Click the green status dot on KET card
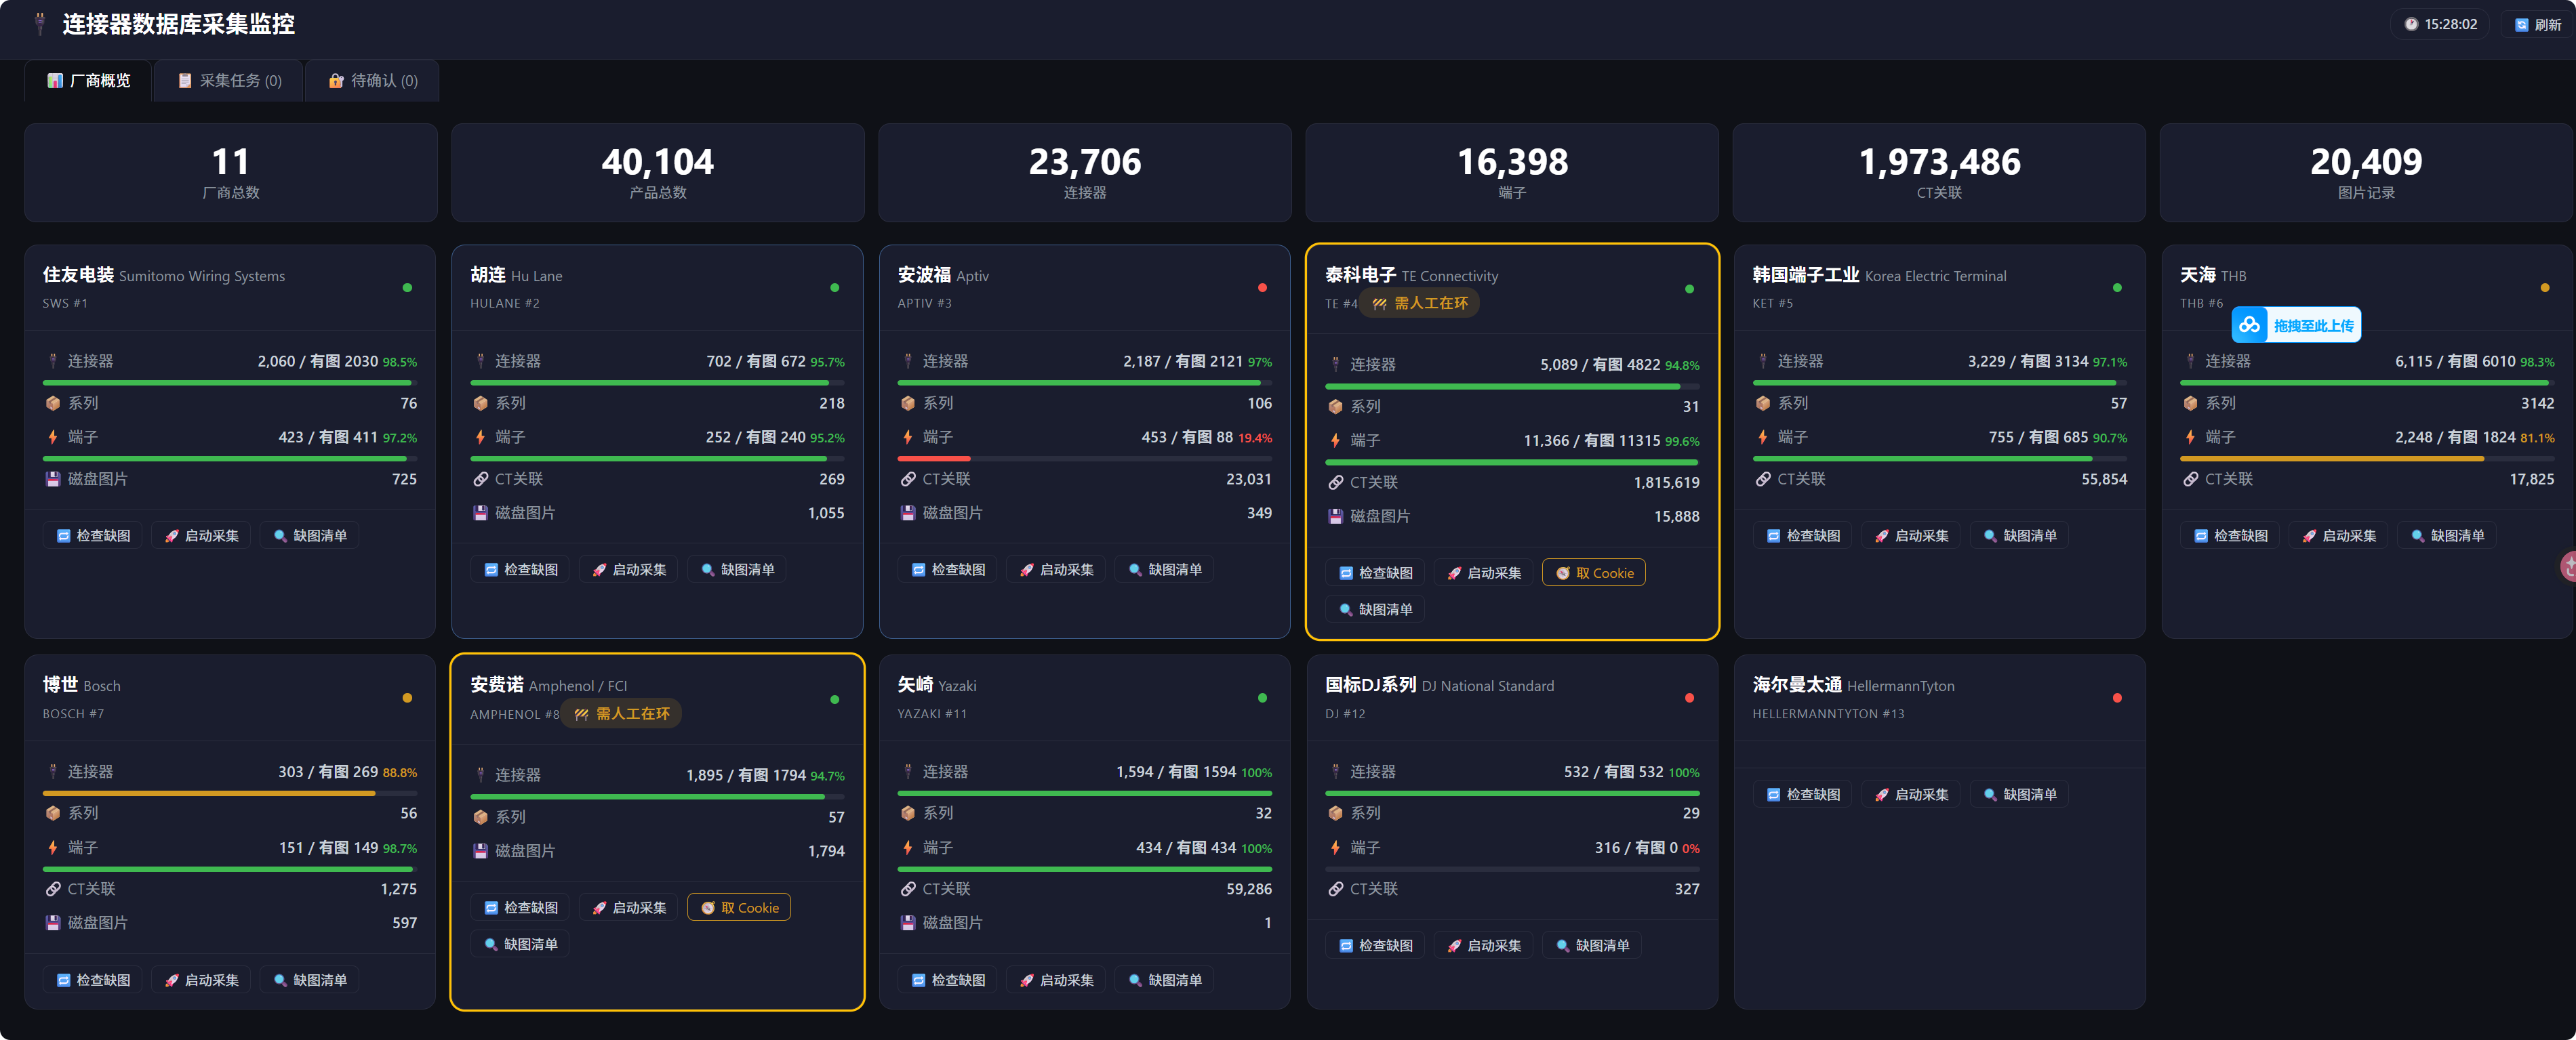2576x1040 pixels. pos(2117,288)
